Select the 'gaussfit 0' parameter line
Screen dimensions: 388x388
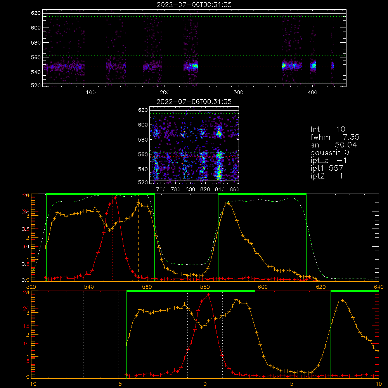[330, 152]
